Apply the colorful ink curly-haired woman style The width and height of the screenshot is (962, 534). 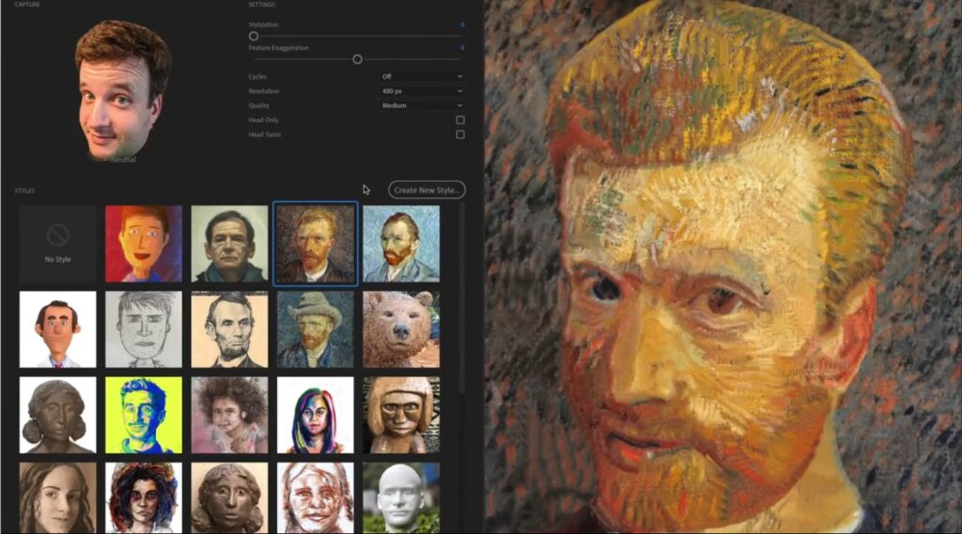tap(144, 497)
